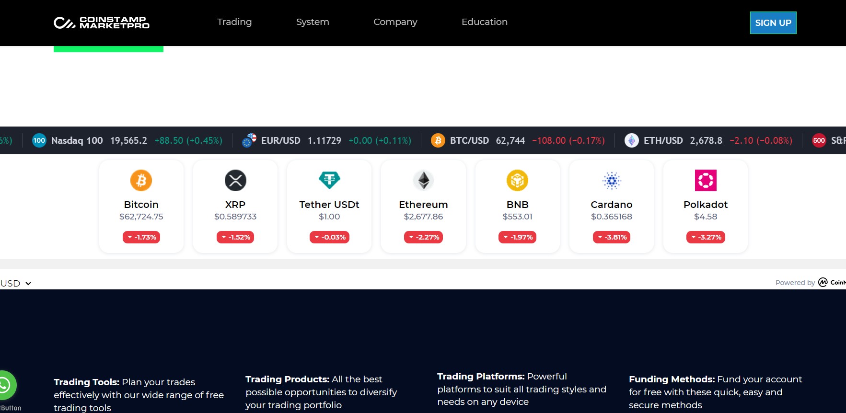846x413 pixels.
Task: Click BNB's -1.97% change badge
Action: [518, 237]
